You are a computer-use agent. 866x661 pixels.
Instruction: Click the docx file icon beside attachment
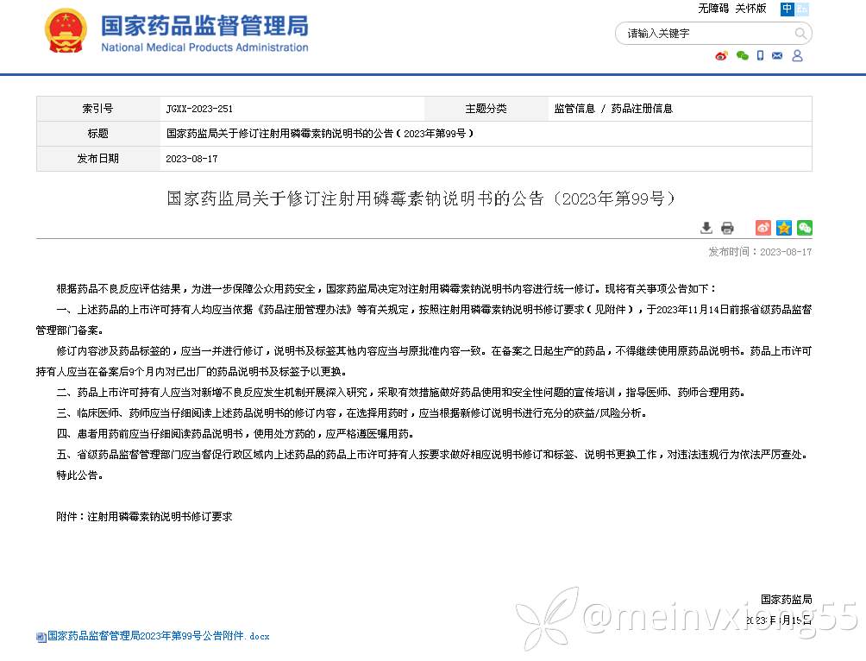tap(41, 637)
